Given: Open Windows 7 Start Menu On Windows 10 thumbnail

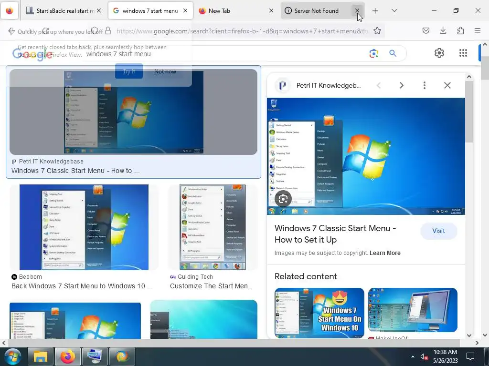Looking at the screenshot, I should (319, 313).
